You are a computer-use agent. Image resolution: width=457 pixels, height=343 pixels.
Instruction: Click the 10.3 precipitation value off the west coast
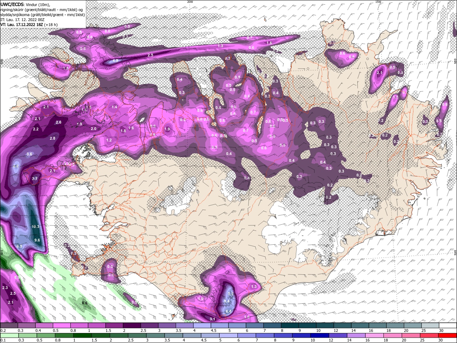pos(35,227)
